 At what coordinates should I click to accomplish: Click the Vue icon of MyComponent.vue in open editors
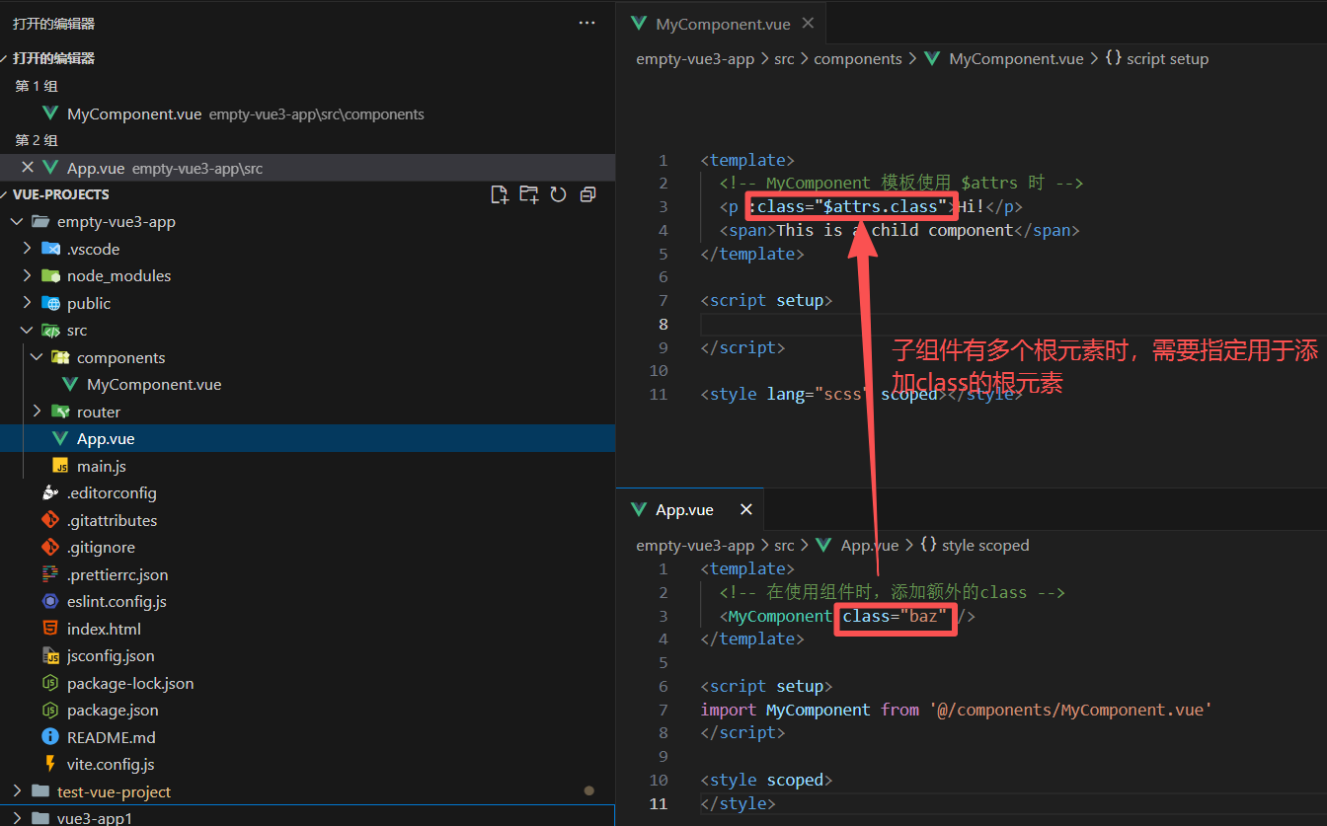[50, 113]
